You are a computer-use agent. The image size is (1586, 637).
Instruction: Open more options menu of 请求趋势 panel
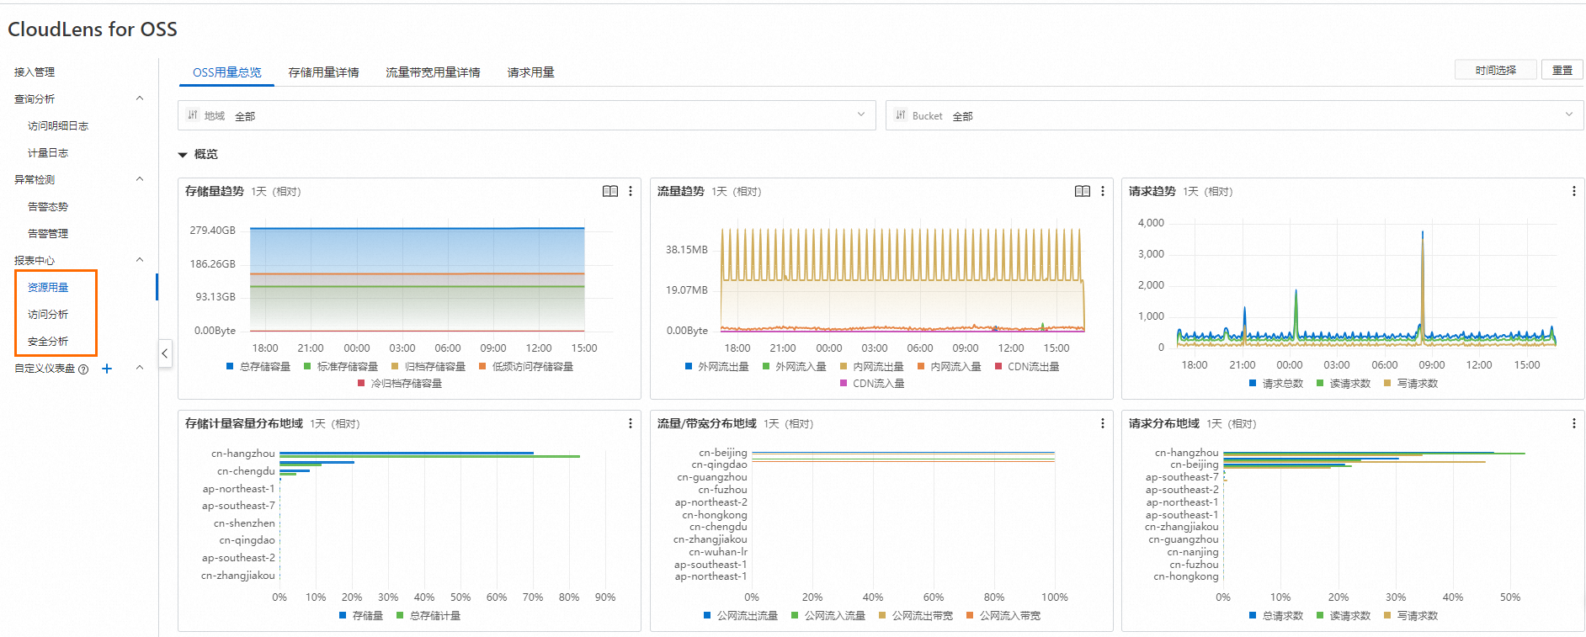pos(1574,192)
